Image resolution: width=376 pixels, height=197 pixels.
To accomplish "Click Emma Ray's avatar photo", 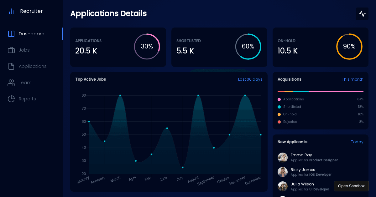I will pyautogui.click(x=283, y=158).
